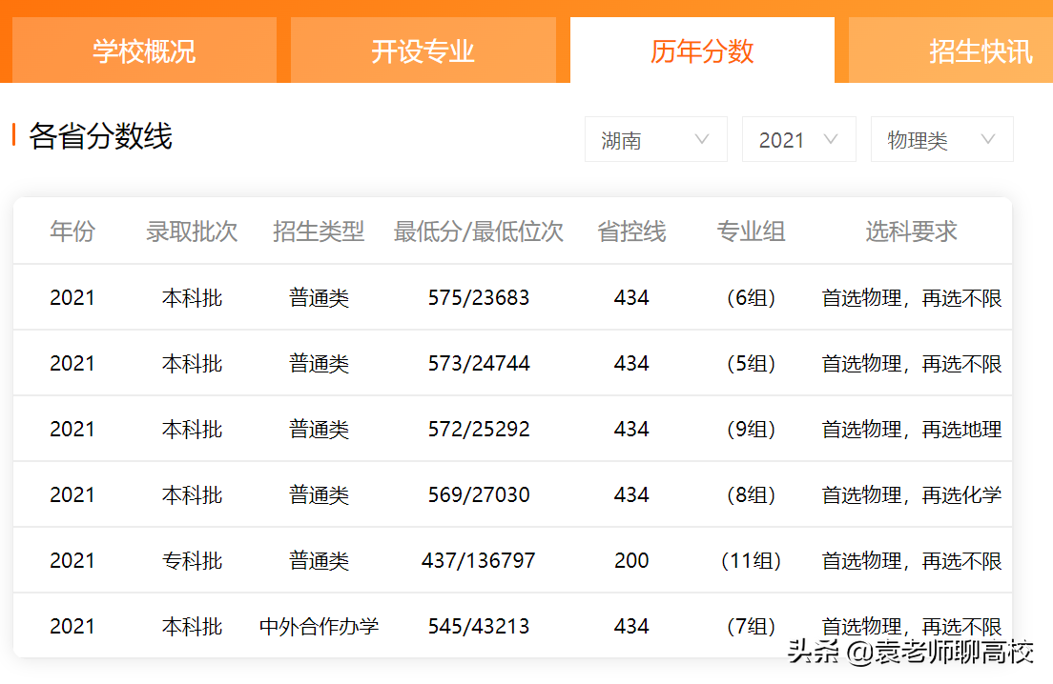Screen dimensions: 1053x684
Task: Click the 专科批 batch entry
Action: pyautogui.click(x=193, y=560)
